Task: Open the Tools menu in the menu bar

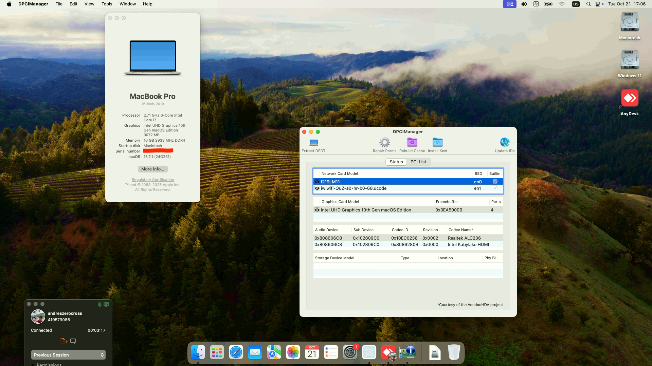Action: pos(107,4)
